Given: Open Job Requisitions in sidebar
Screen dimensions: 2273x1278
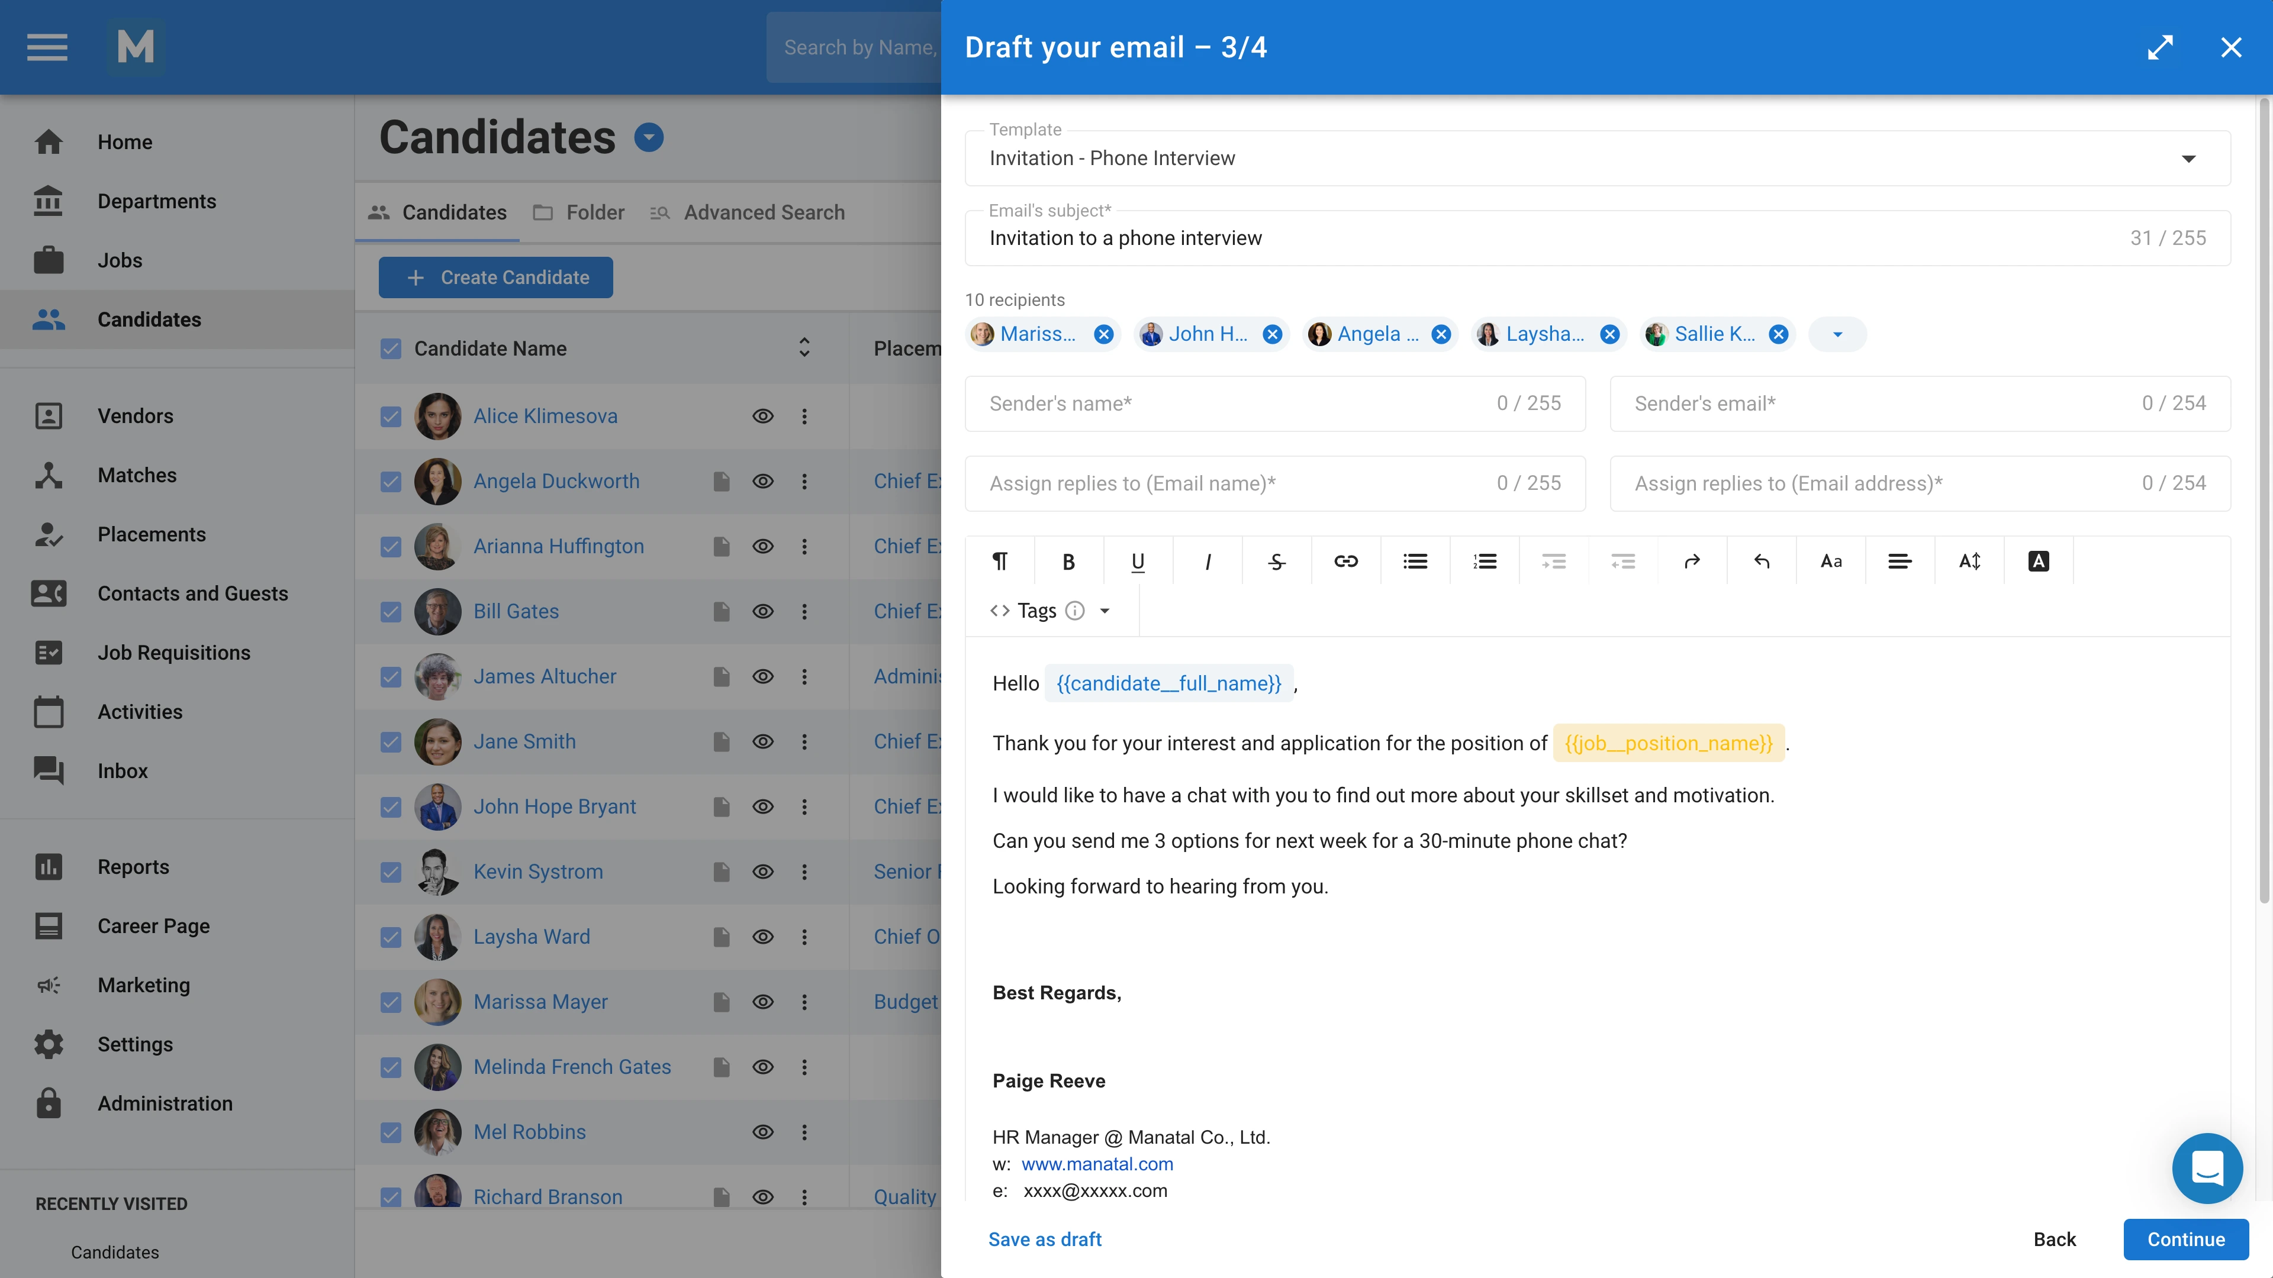Looking at the screenshot, I should [174, 653].
